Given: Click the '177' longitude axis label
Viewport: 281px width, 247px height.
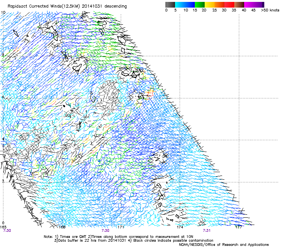Looking at the screenshot, I should click(239, 227).
